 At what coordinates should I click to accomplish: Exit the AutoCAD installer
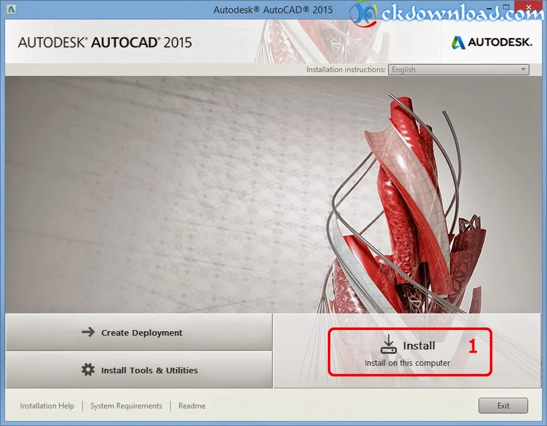pyautogui.click(x=503, y=405)
